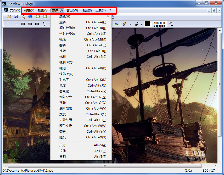Click the vertical scrollbar down arrow
The image size is (224, 175).
pos(220,161)
